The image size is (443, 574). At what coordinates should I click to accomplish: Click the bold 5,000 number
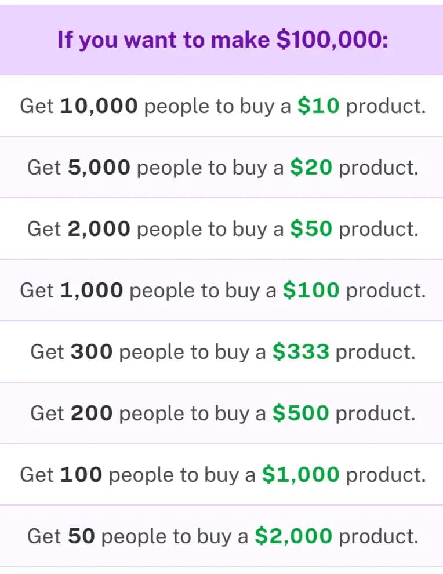click(99, 168)
